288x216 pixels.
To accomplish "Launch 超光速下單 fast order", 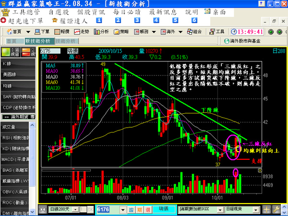I will click(x=22, y=21).
